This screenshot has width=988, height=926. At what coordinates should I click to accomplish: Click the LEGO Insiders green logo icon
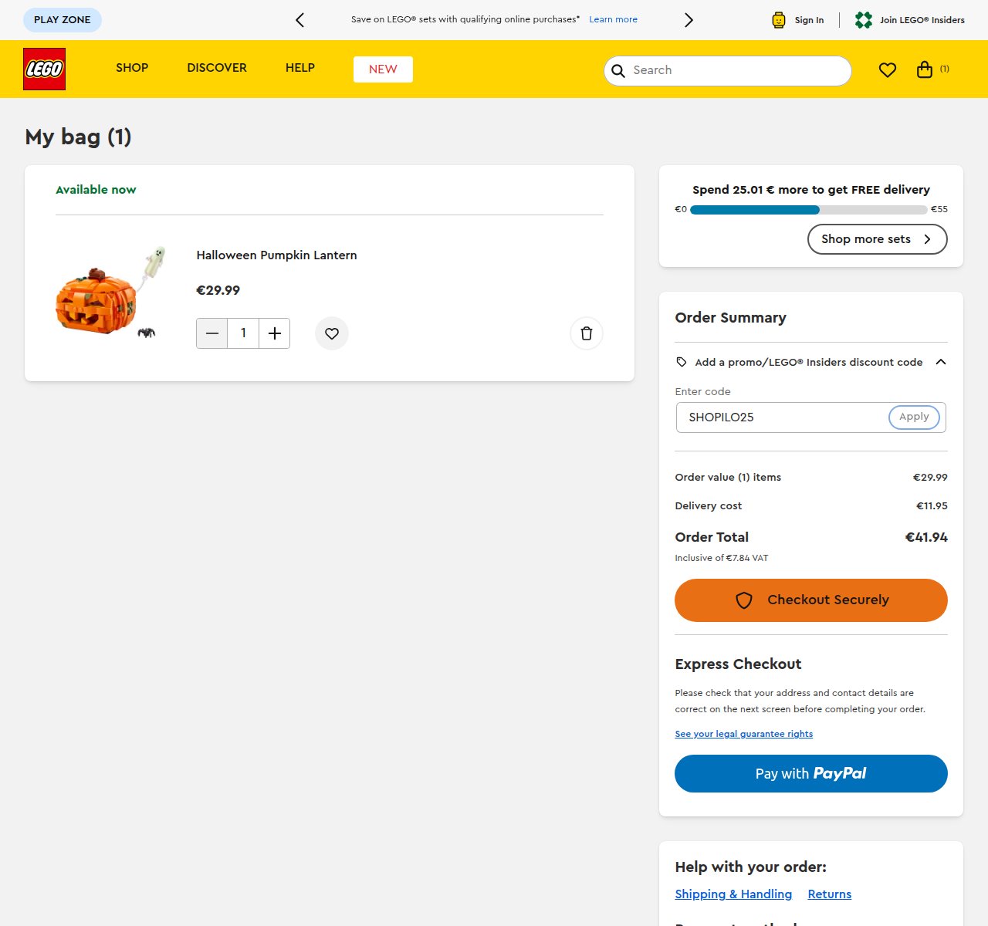pos(864,20)
